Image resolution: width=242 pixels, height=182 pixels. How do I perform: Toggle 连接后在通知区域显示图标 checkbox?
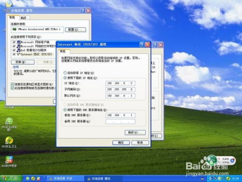pyautogui.click(x=12, y=84)
